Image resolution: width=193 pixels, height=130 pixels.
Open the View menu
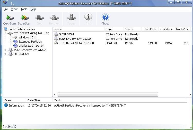click(14, 9)
